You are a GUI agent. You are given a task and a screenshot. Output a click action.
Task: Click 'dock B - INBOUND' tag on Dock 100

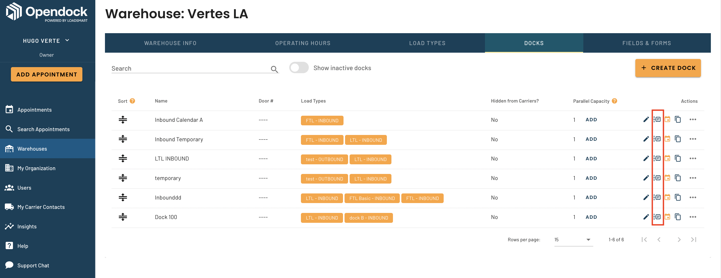click(x=369, y=218)
